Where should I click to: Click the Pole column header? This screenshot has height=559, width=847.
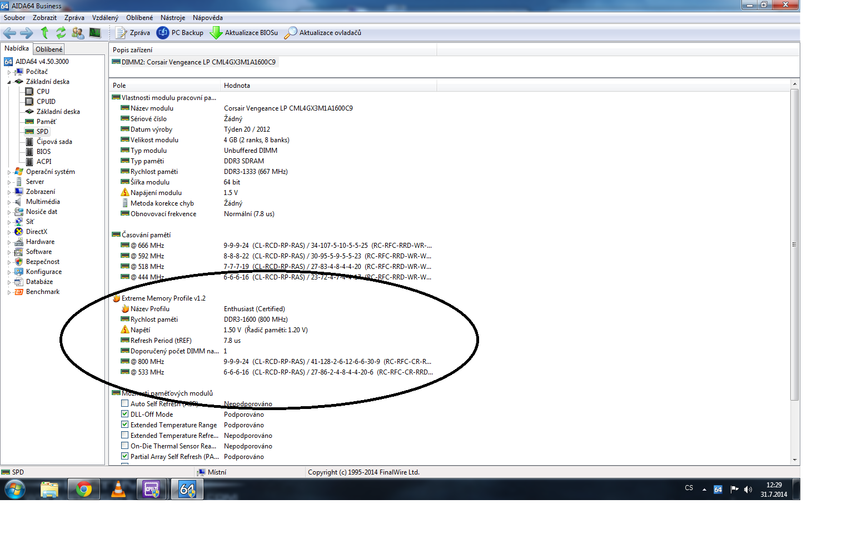tap(165, 86)
